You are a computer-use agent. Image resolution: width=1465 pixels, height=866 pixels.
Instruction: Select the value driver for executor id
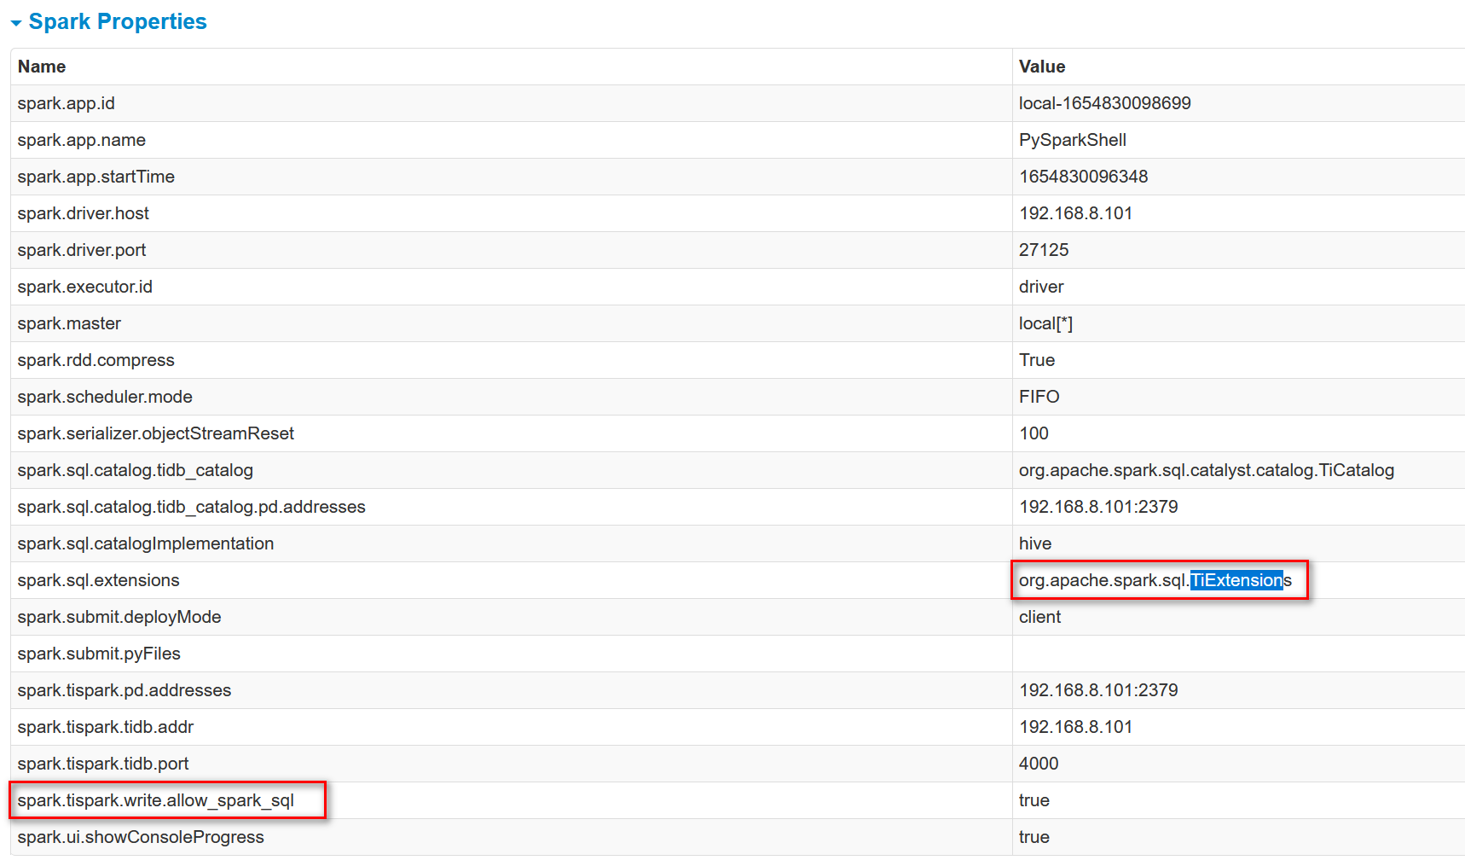point(1041,287)
